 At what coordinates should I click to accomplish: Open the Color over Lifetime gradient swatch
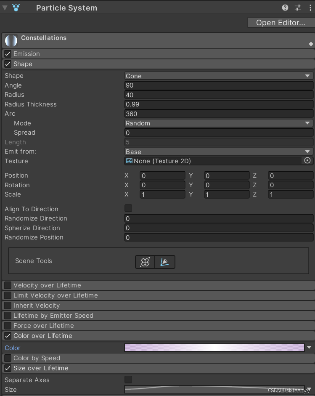(214, 348)
